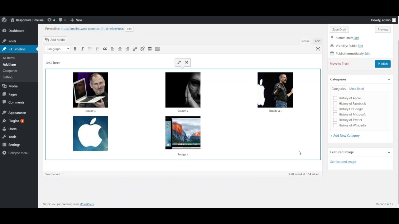The image size is (399, 224).
Task: Open the Paragraph format dropdown
Action: [x=57, y=49]
